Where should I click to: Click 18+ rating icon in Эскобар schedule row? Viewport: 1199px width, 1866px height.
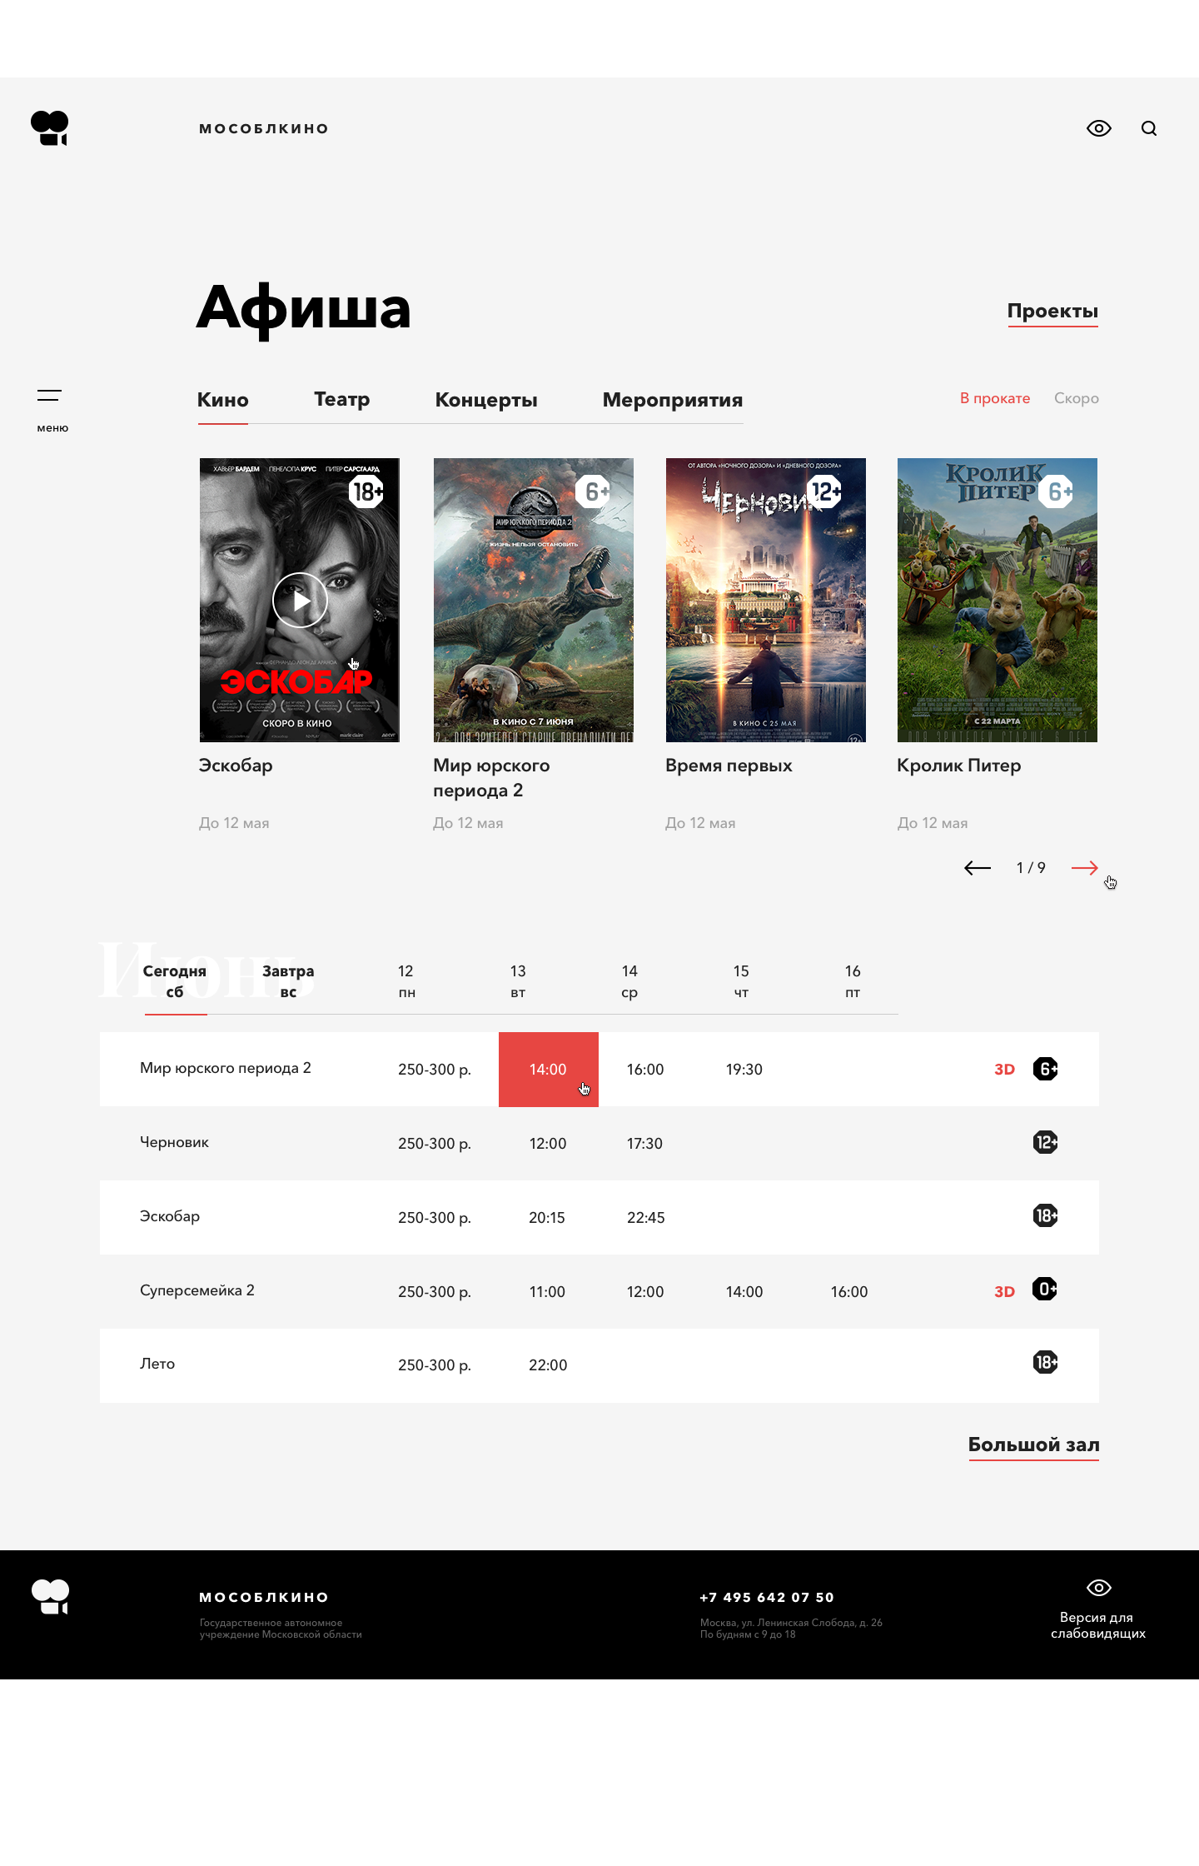click(1046, 1215)
